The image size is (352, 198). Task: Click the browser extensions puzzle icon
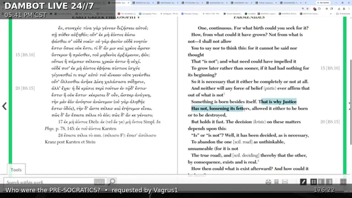coord(319,9)
